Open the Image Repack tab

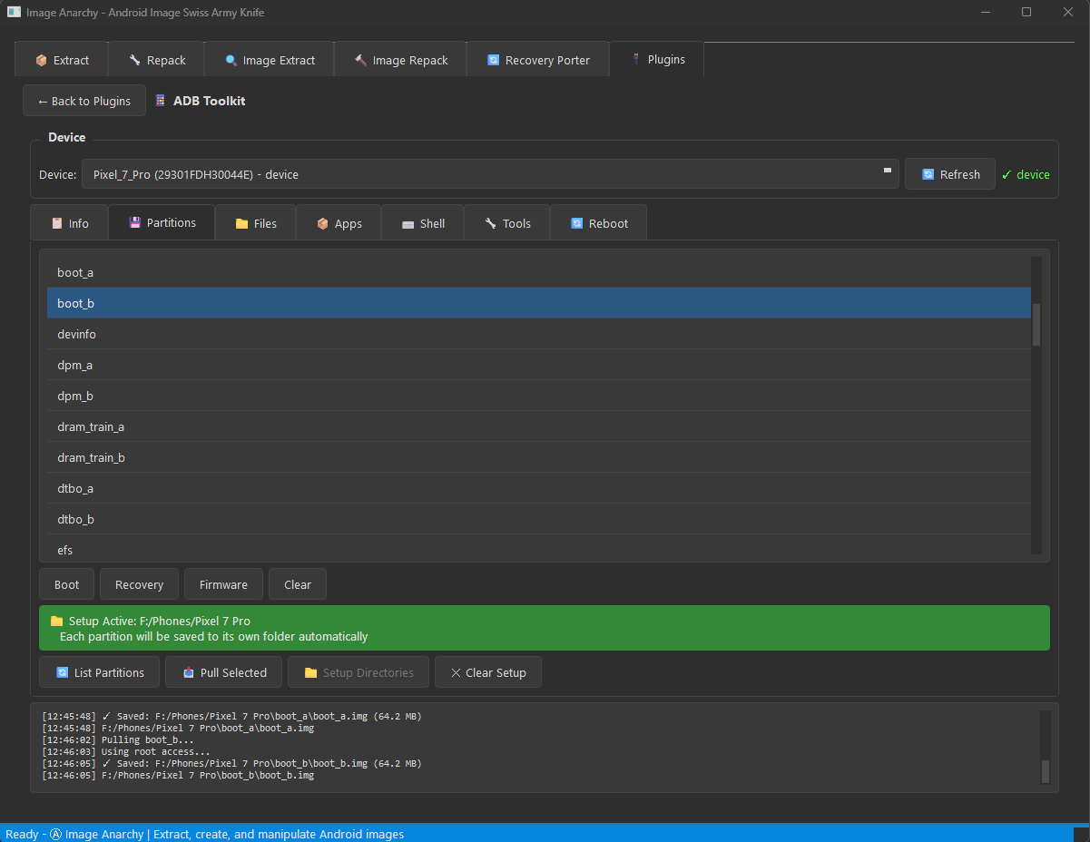click(x=400, y=60)
